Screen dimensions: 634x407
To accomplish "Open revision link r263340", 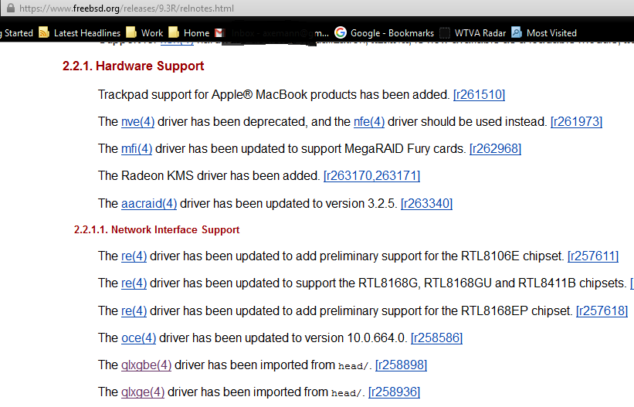I will point(426,204).
